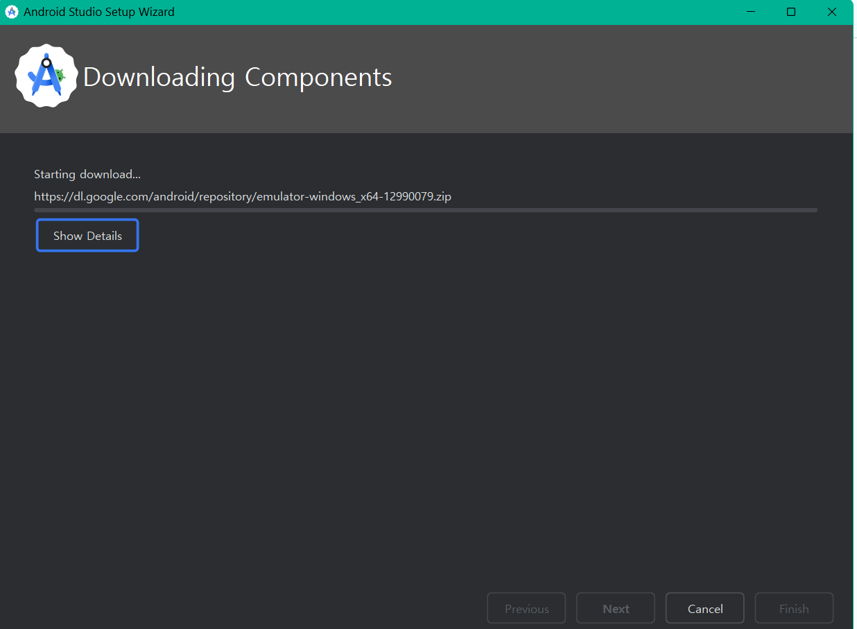The image size is (857, 629).
Task: Click the Finish button
Action: point(793,609)
